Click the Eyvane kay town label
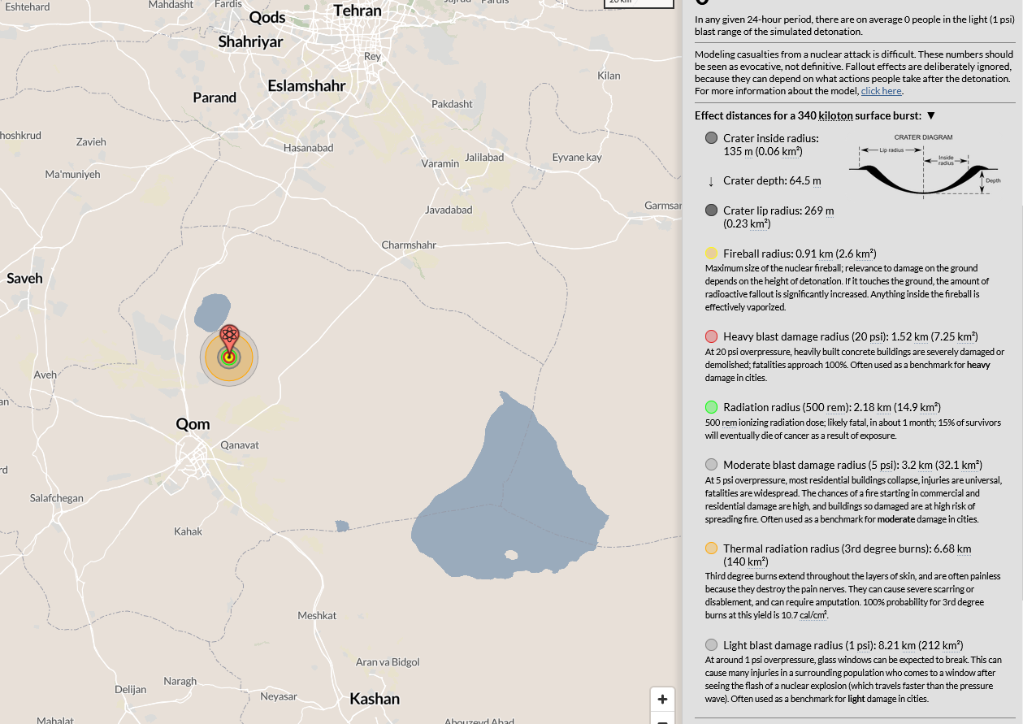 [x=577, y=158]
